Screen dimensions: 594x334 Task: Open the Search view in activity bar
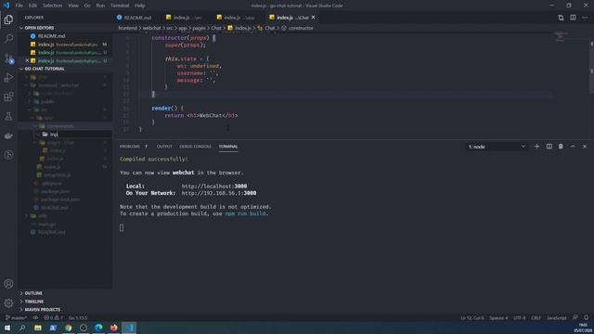(8, 39)
